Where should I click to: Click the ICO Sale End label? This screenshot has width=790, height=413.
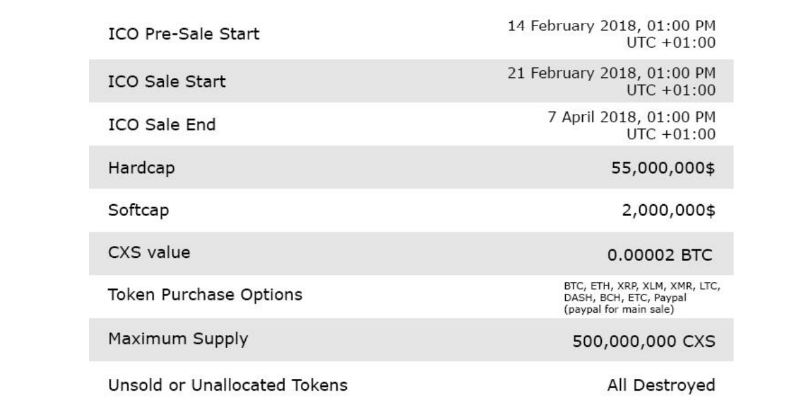pyautogui.click(x=161, y=124)
